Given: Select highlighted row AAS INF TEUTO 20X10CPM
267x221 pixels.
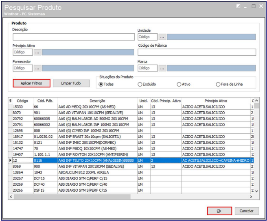Looking at the screenshot, I should 131,160.
